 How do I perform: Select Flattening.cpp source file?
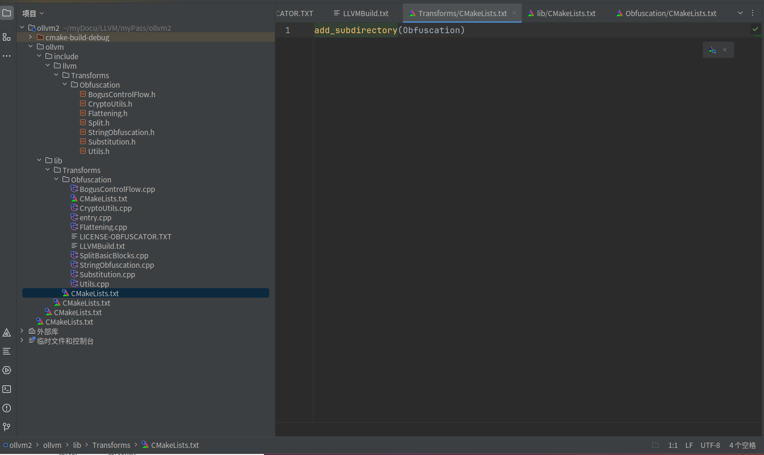coord(103,227)
